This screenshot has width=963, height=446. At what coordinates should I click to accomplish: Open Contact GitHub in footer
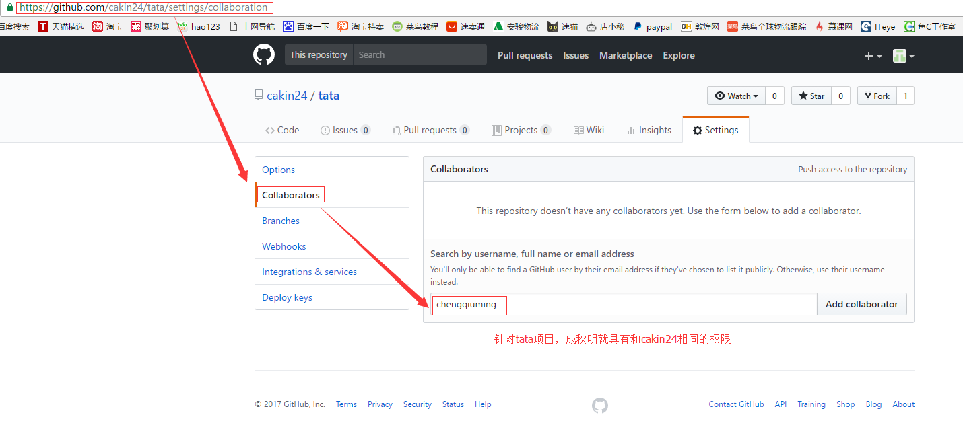tap(736, 404)
